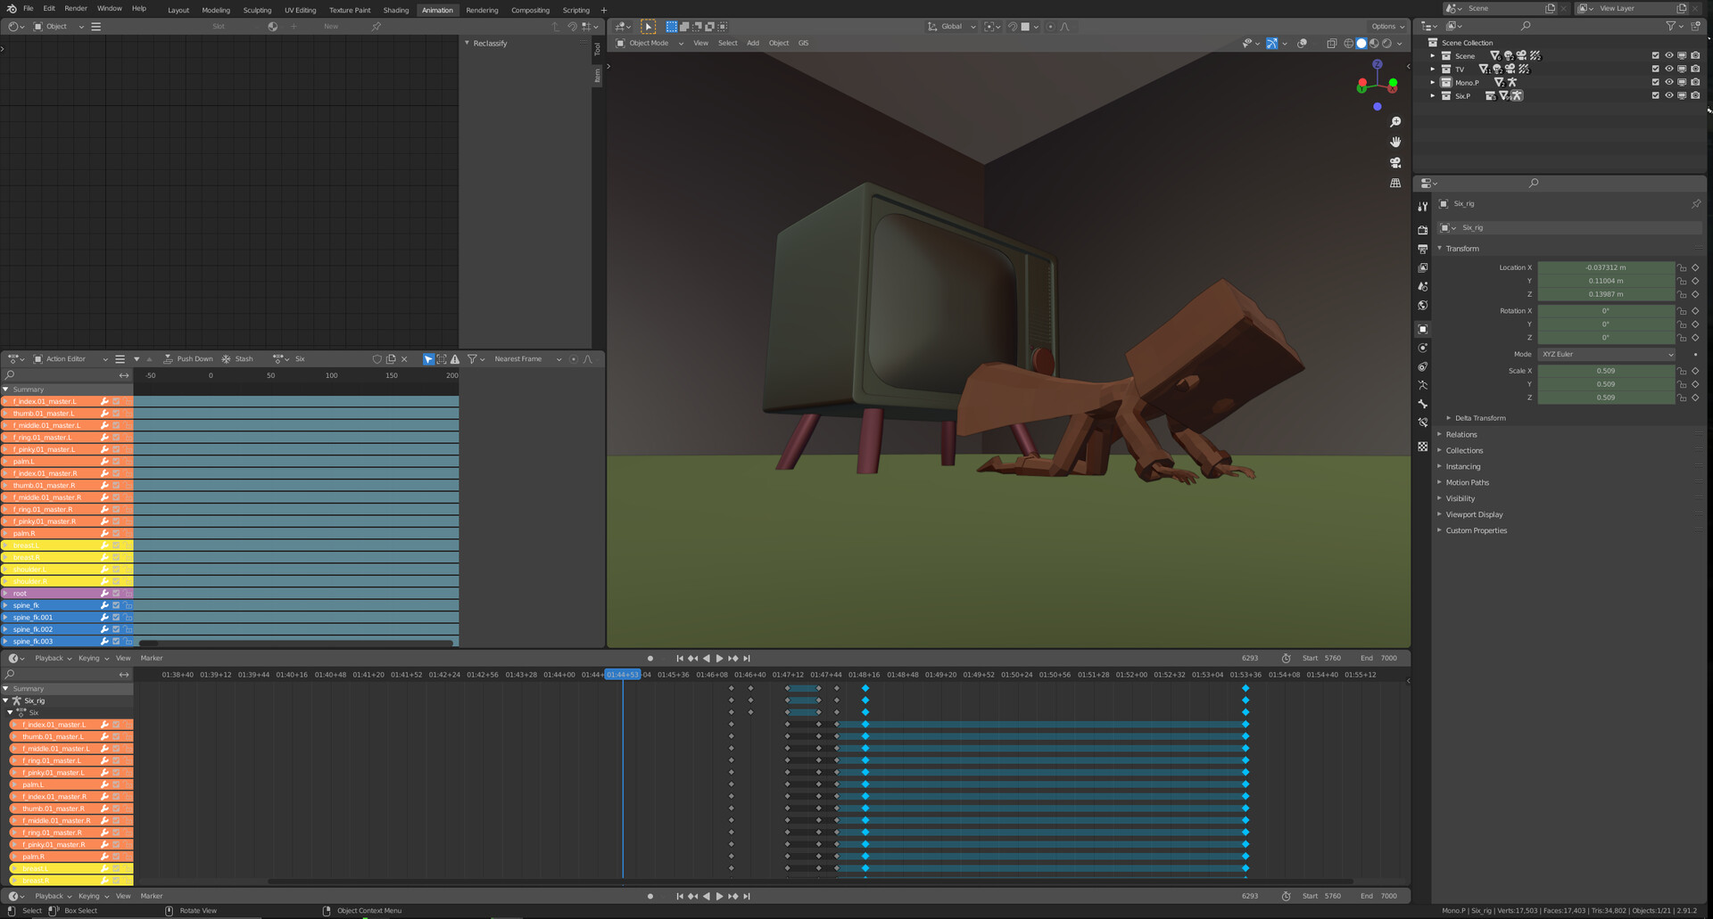
Task: Toggle camera view icon in viewport
Action: 1395,163
